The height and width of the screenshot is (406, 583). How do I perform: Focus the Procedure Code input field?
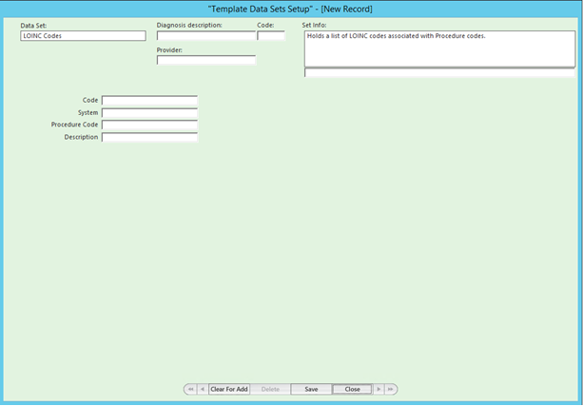click(150, 125)
